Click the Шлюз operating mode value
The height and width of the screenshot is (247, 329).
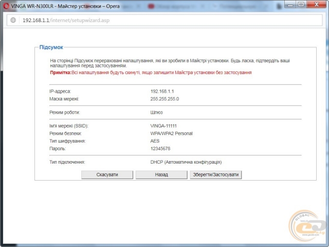point(156,112)
